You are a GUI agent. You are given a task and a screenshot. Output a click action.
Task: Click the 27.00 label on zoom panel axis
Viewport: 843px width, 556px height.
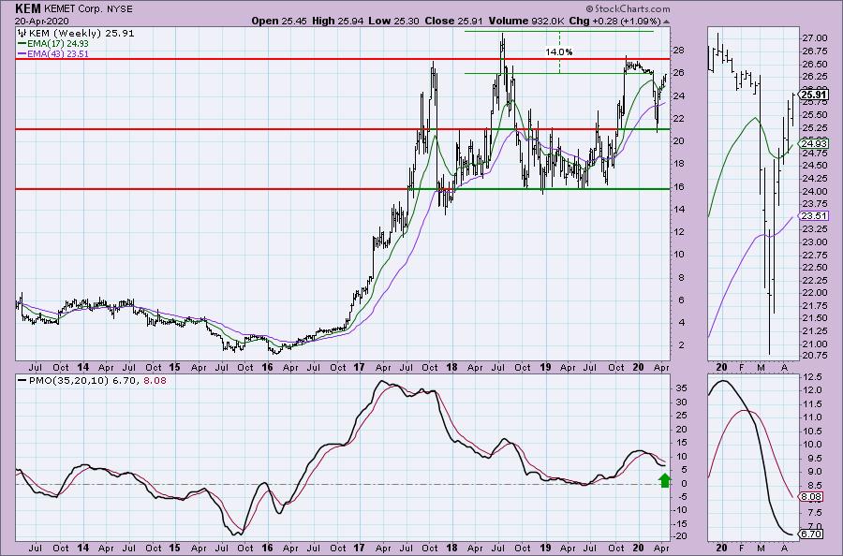(x=815, y=38)
